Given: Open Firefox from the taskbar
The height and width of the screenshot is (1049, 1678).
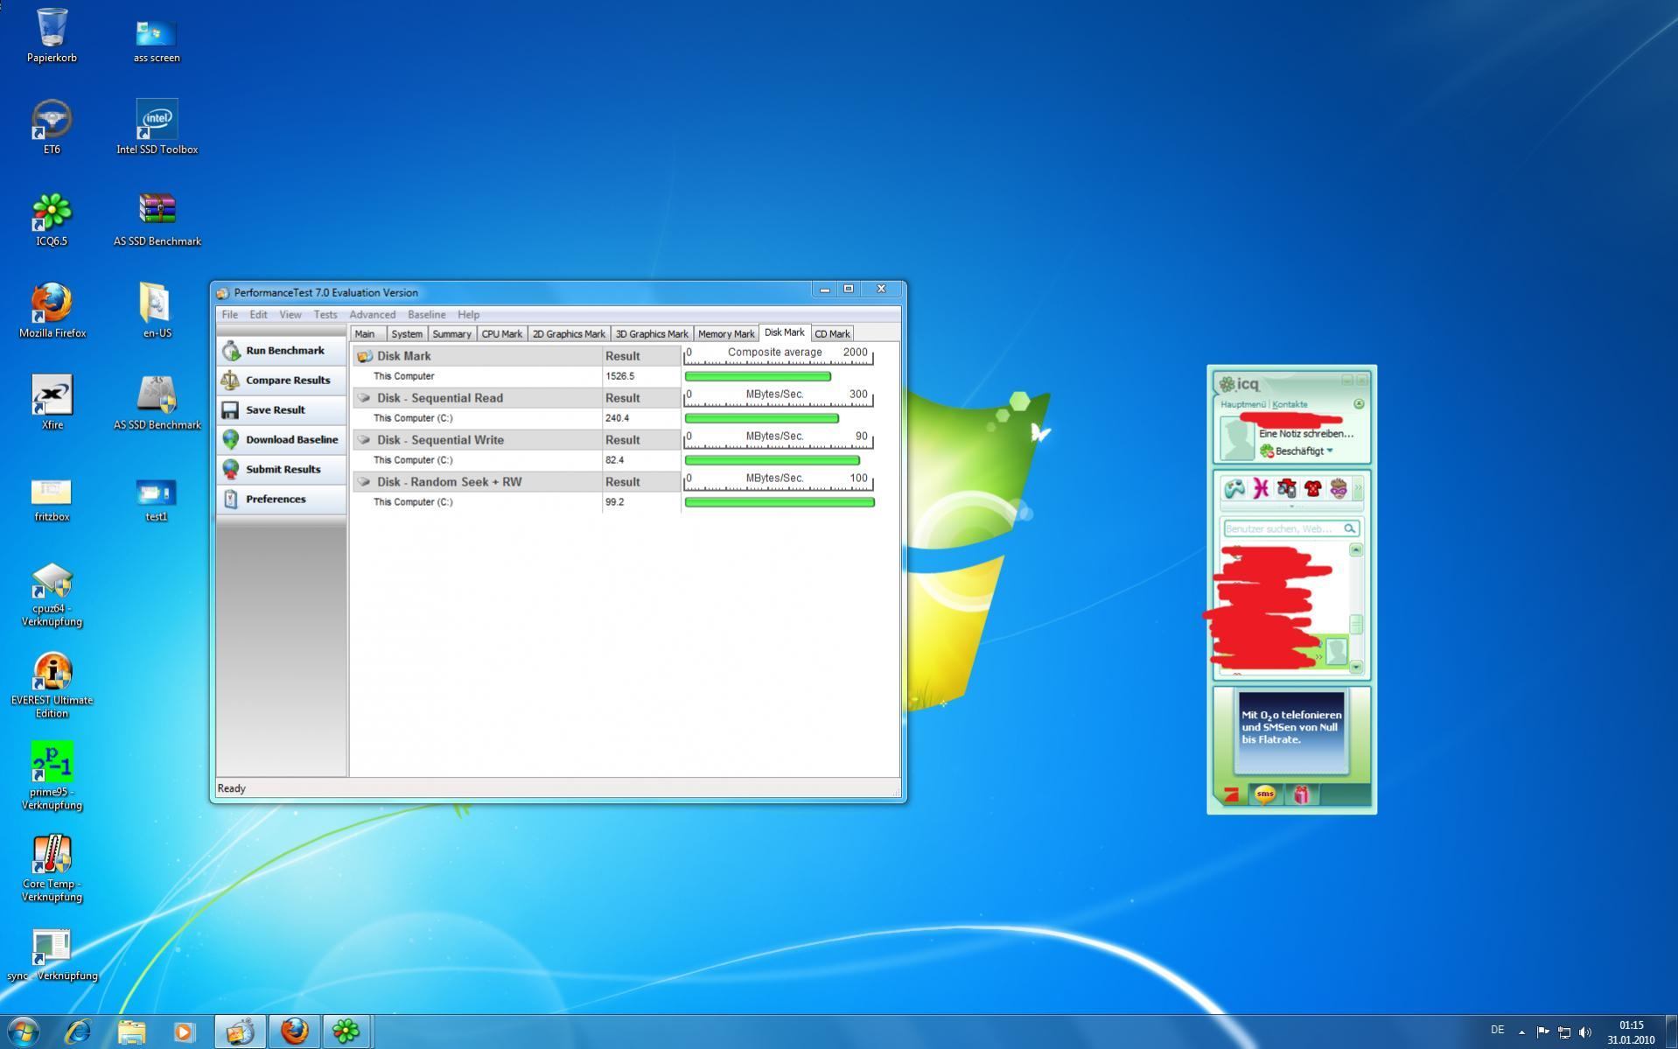Looking at the screenshot, I should [x=294, y=1032].
